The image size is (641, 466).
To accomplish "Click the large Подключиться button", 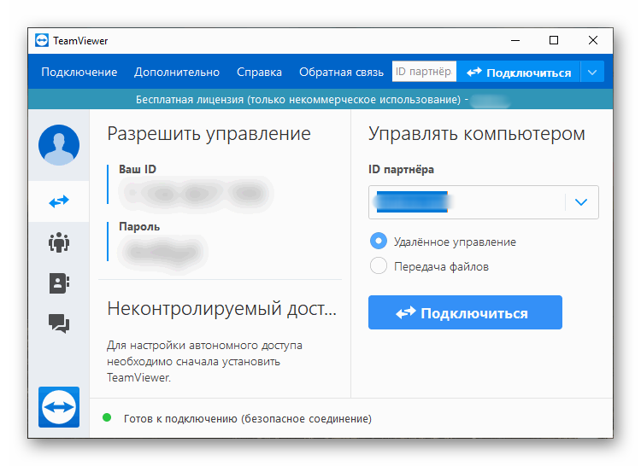I will tap(465, 312).
